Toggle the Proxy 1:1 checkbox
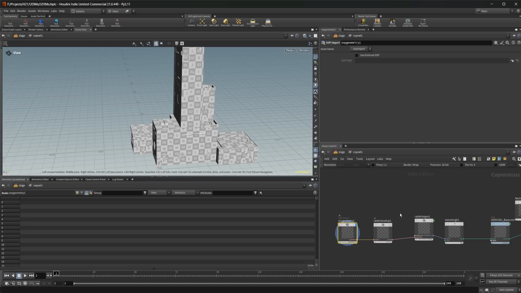Screen dimensions: 521x293 point(373,165)
